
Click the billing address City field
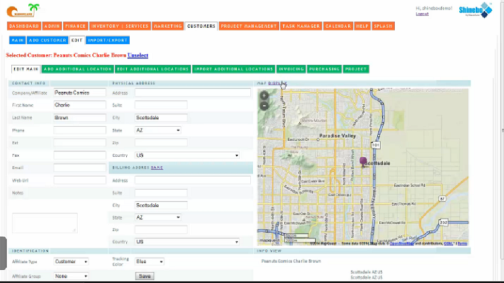[x=161, y=205]
